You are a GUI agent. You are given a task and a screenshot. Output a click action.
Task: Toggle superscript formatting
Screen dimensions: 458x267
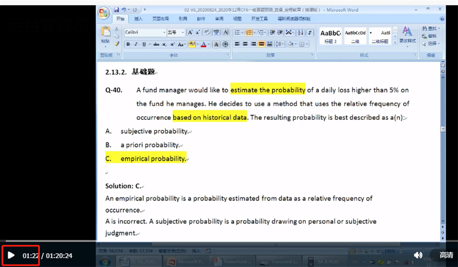[173, 44]
